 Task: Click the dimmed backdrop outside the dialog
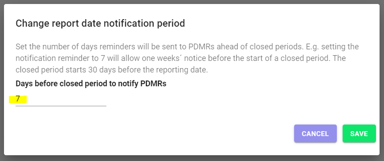(192, 158)
